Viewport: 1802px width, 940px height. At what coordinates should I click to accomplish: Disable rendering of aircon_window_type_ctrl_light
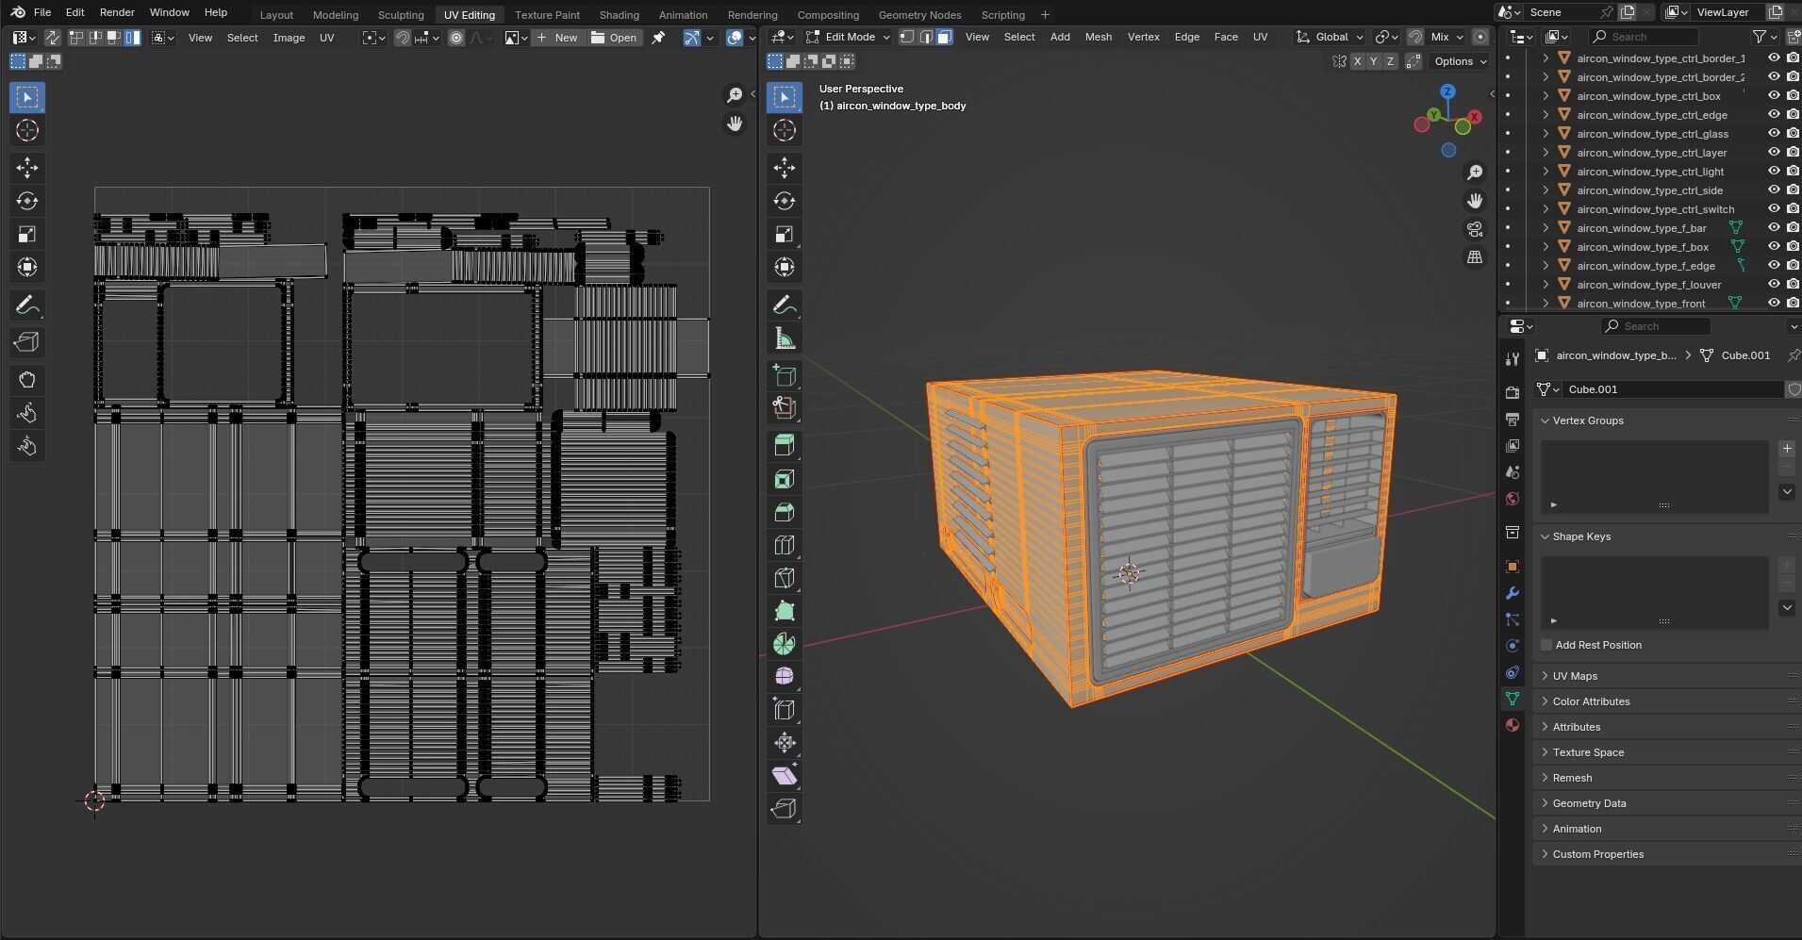click(1793, 172)
